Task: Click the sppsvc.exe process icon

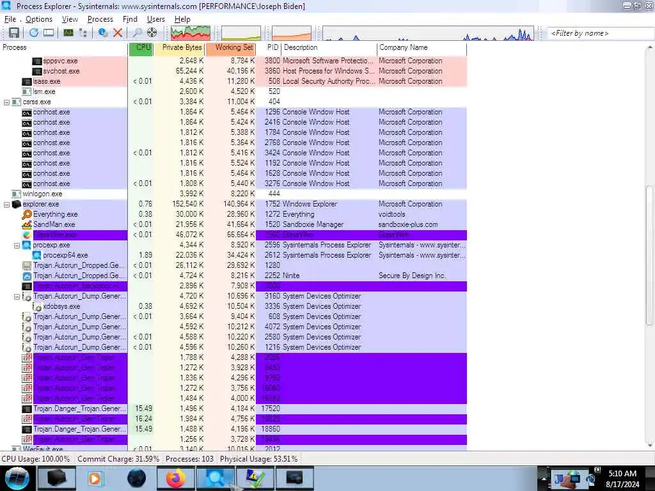Action: point(37,61)
